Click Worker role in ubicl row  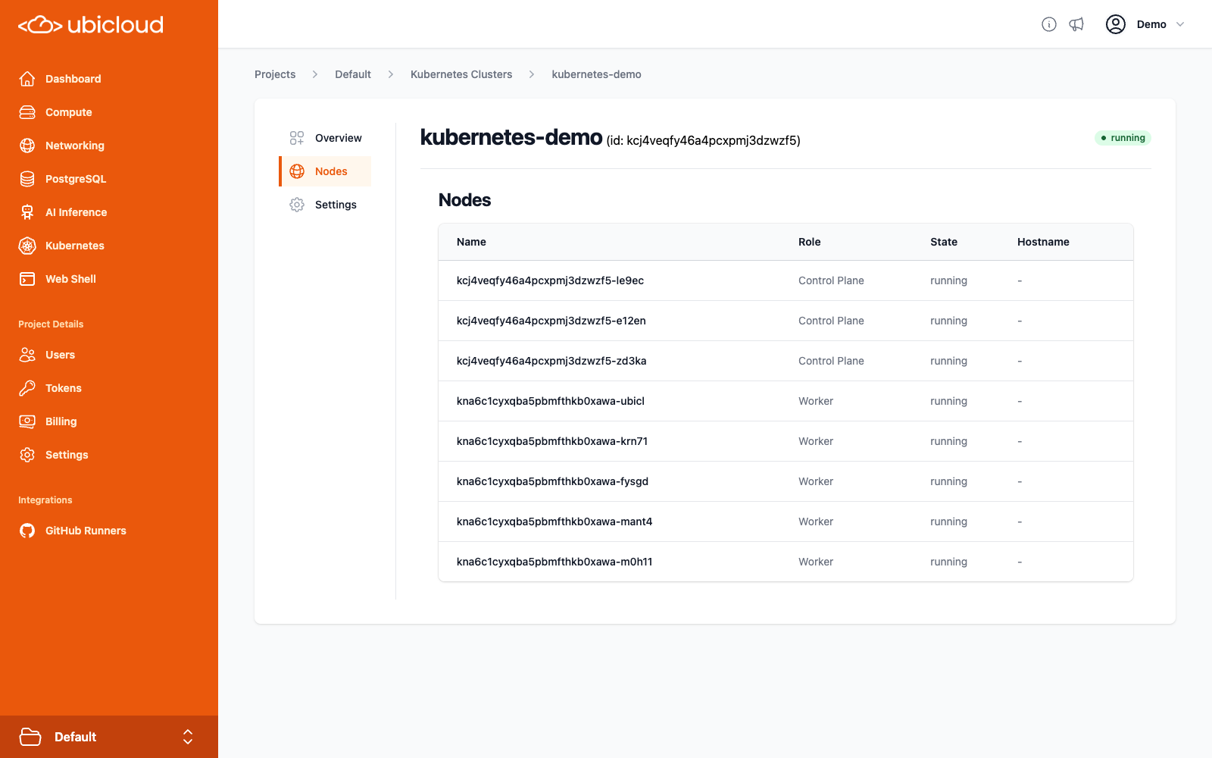point(816,401)
